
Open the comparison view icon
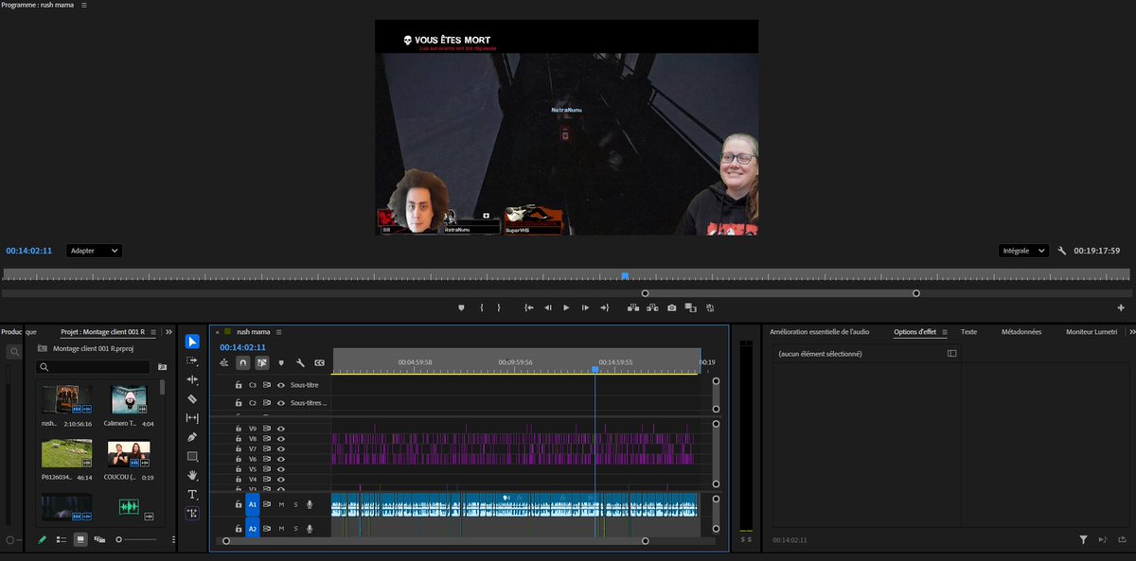690,307
